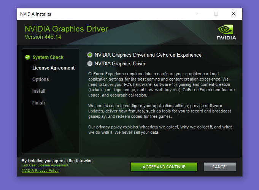Viewport: 259px width, 190px height.
Task: Click the green System Check checkmark icon
Action: coord(28,57)
